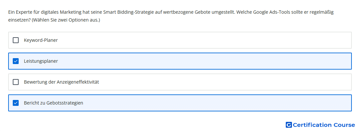
Task: Click empty area of highlighted Leistungsplaner row
Action: tap(204, 61)
